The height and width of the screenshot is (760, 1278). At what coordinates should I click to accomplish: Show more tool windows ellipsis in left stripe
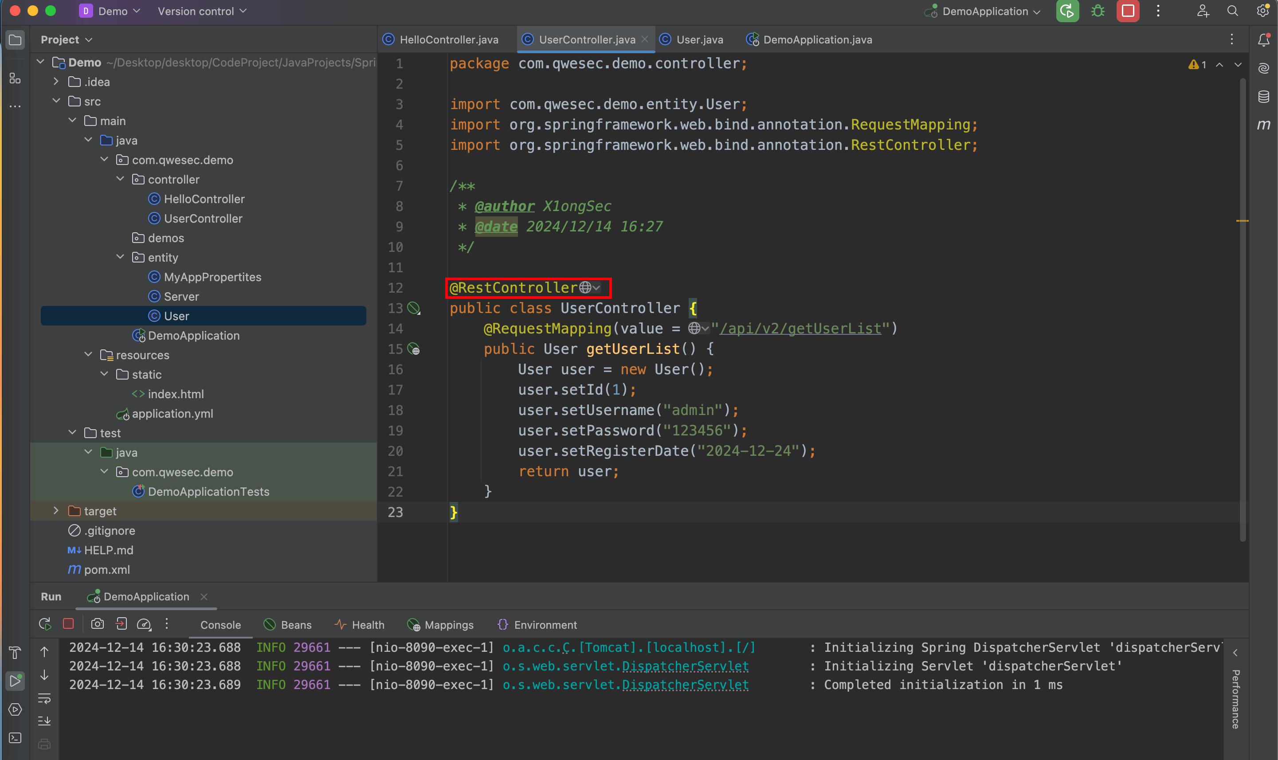(16, 106)
